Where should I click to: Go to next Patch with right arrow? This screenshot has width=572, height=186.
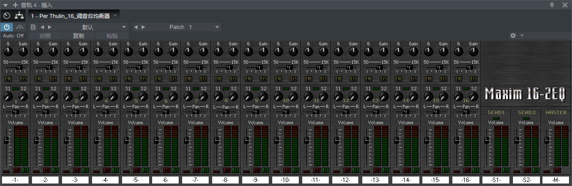[143, 27]
